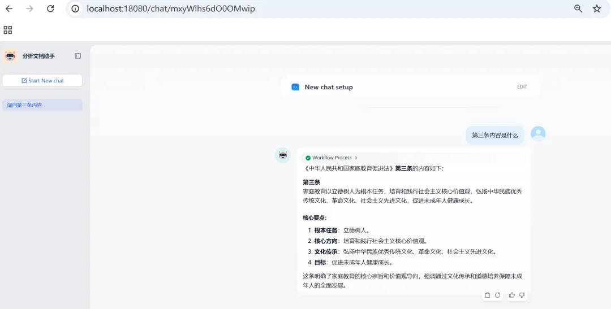The image size is (611, 309).
Task: Go back with the browser back arrow
Action: point(9,8)
